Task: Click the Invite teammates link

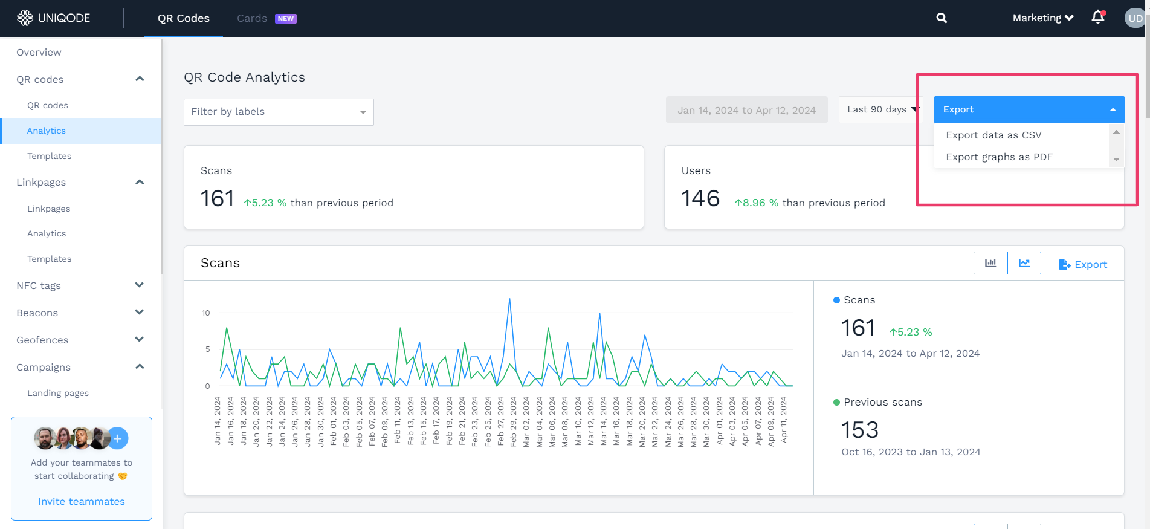Action: coord(82,502)
